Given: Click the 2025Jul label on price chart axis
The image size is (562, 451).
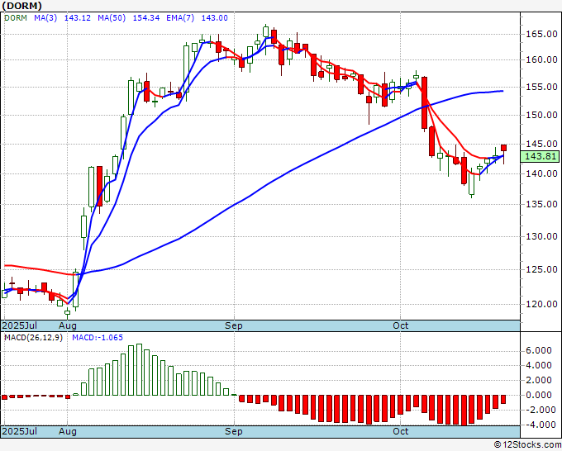Looking at the screenshot, I should tap(19, 325).
